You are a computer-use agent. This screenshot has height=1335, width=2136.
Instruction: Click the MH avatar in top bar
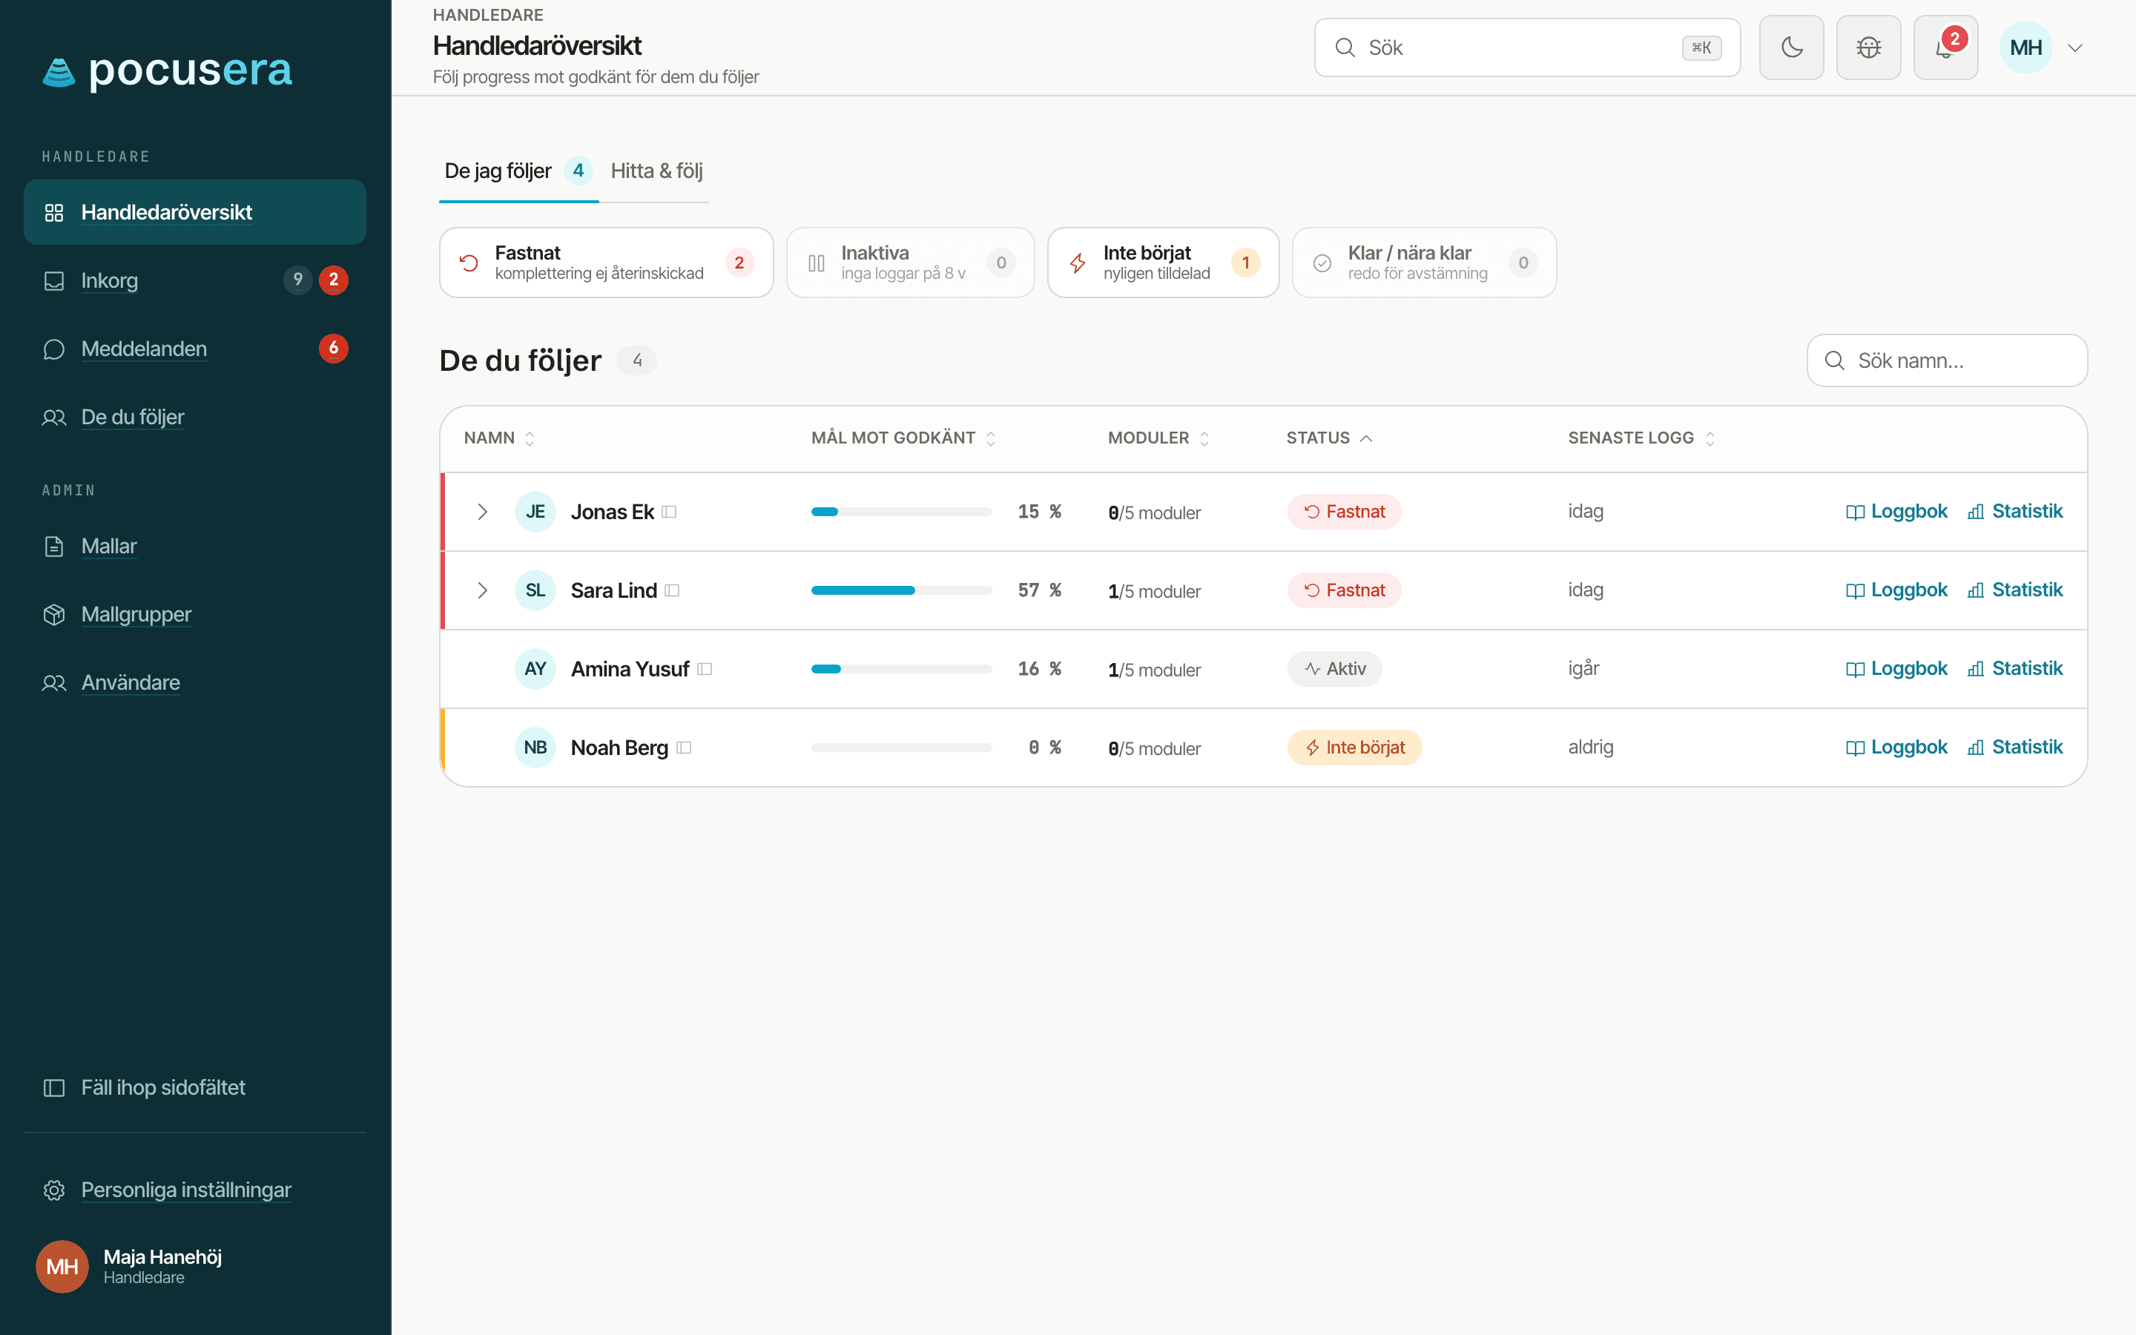tap(2025, 47)
